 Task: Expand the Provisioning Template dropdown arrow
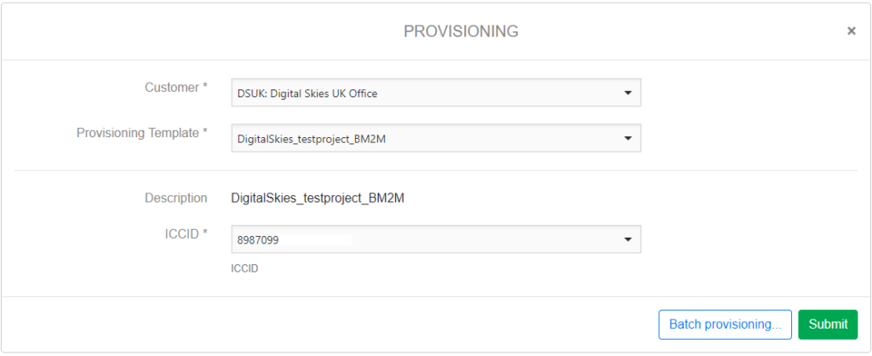pos(628,138)
